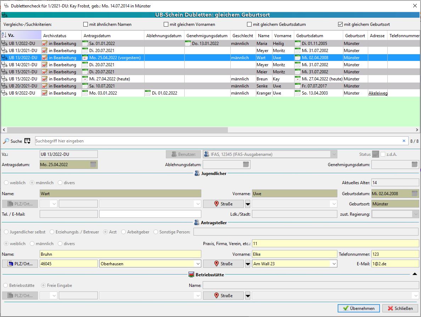Open calendar picker for Antragsdatum field
The height and width of the screenshot is (317, 421).
point(93,164)
